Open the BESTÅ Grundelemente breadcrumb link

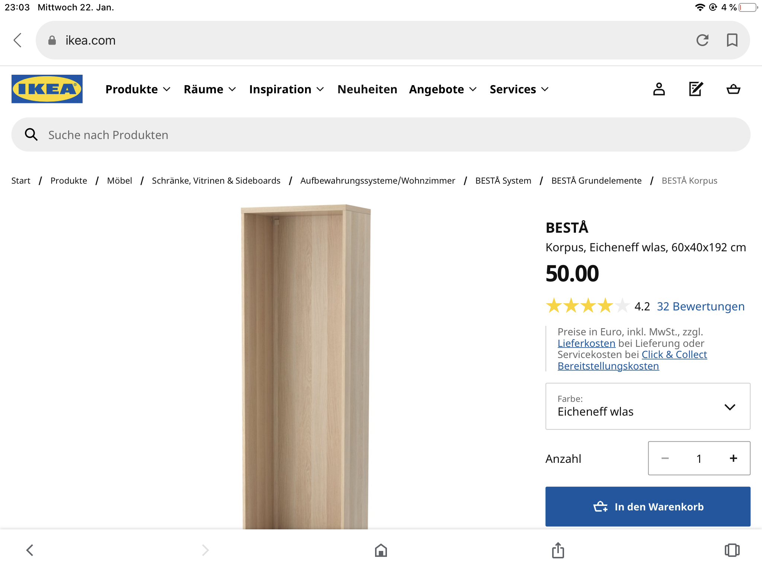click(596, 181)
